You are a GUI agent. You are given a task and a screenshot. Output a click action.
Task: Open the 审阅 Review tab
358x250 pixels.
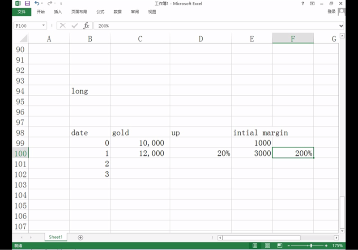(x=135, y=12)
